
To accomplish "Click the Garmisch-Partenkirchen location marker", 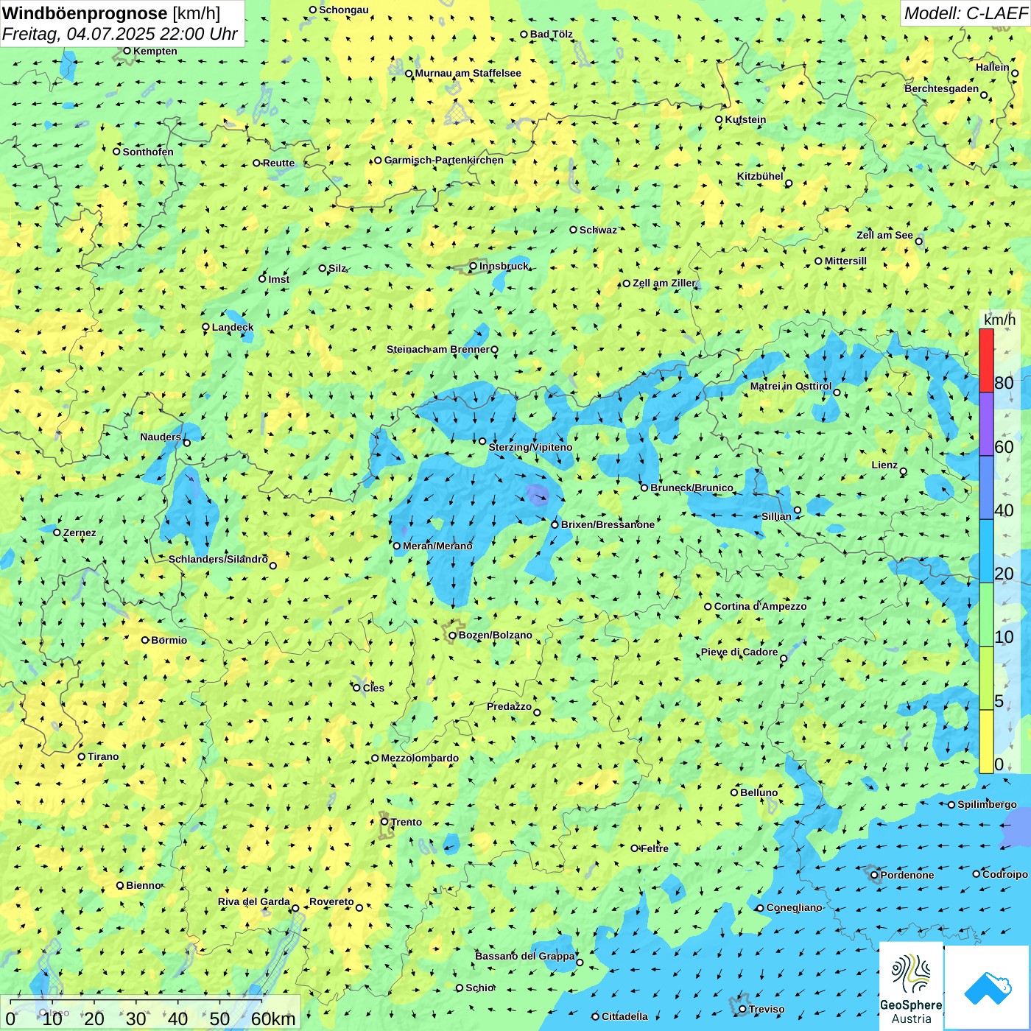I will [x=379, y=160].
